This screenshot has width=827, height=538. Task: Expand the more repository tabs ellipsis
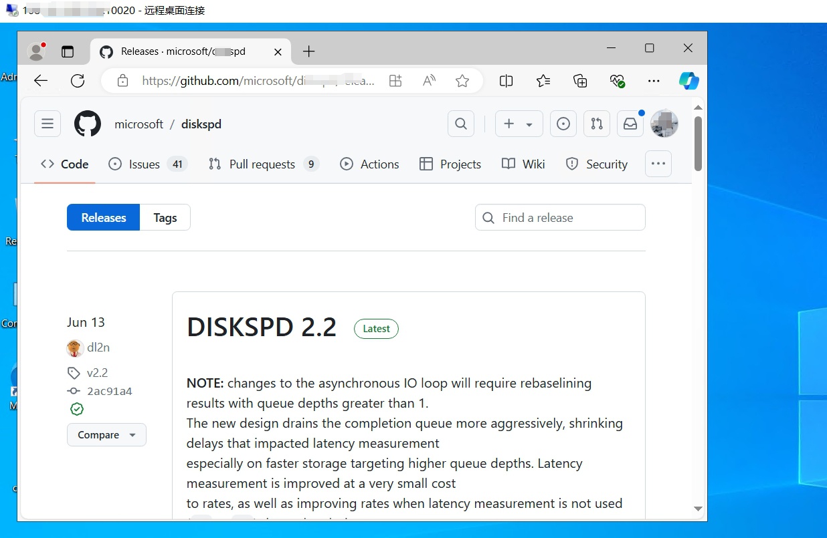[x=658, y=164]
